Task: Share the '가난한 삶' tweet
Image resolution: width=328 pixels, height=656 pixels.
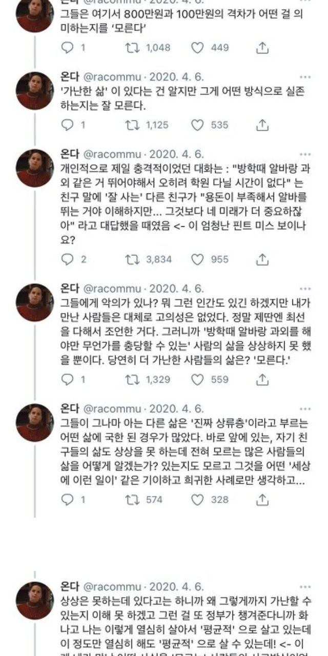Action: coord(262,125)
